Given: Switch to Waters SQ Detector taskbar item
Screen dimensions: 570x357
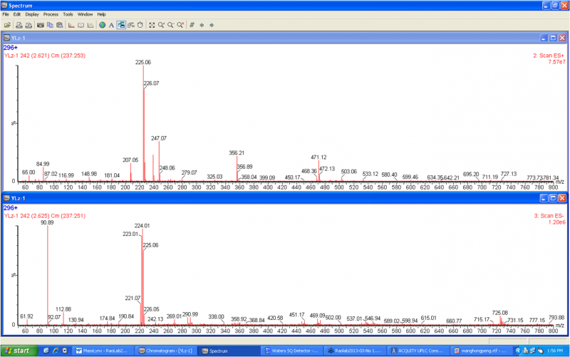Looking at the screenshot, I should click(291, 351).
